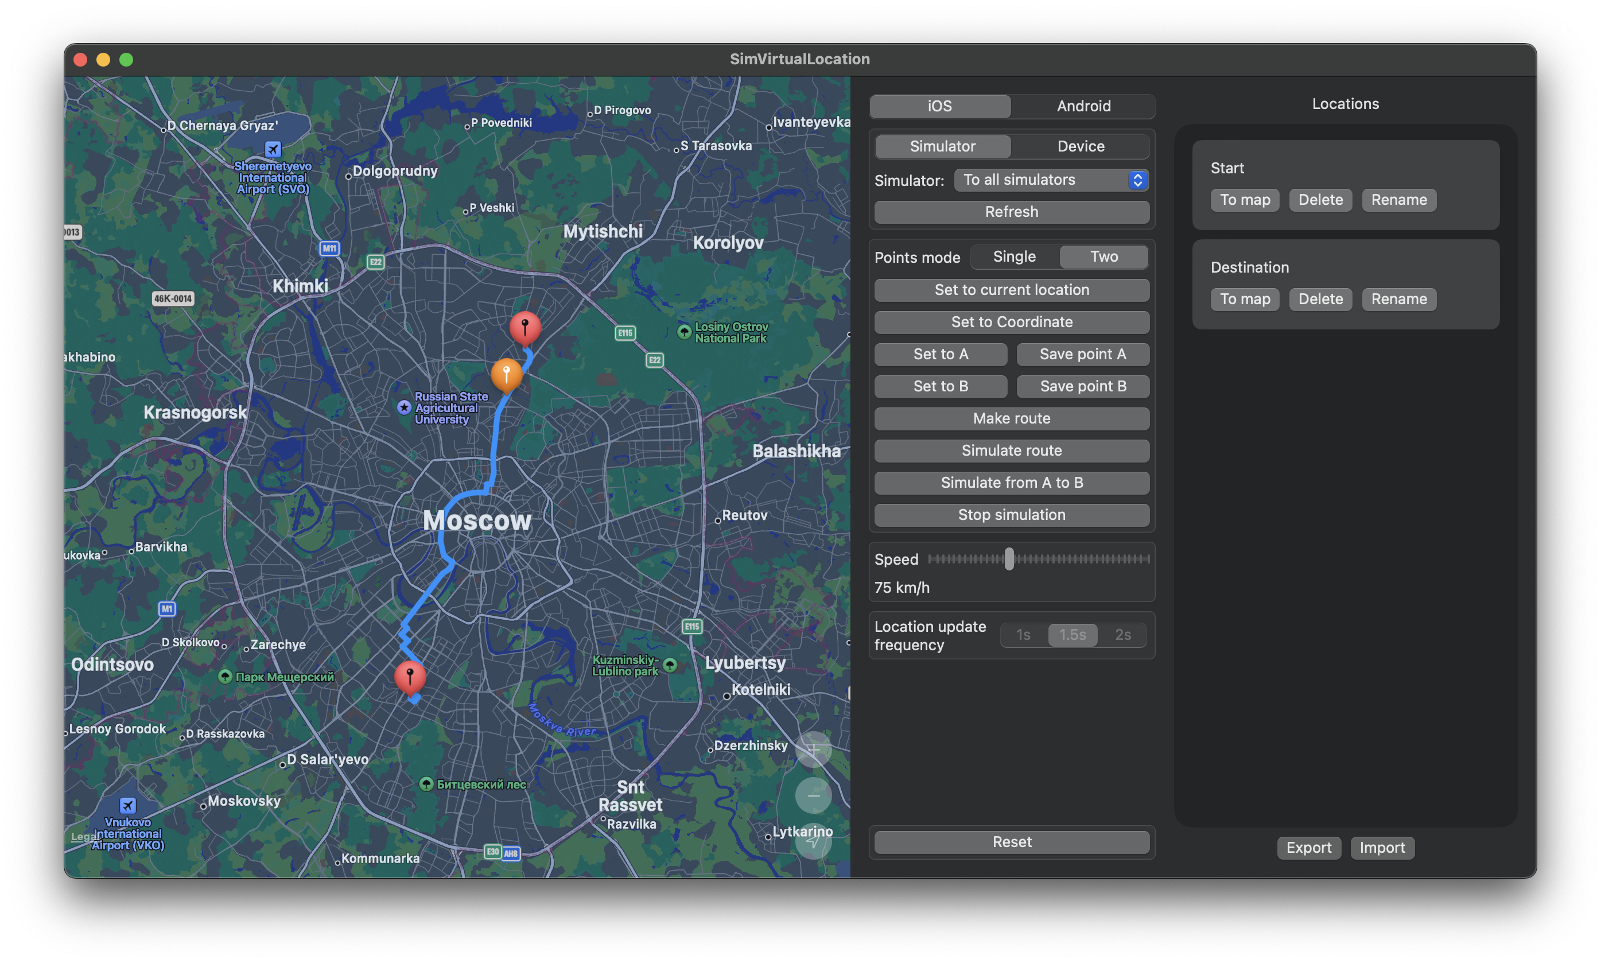
Task: Open the Simulator selection dropdown
Action: (1050, 180)
